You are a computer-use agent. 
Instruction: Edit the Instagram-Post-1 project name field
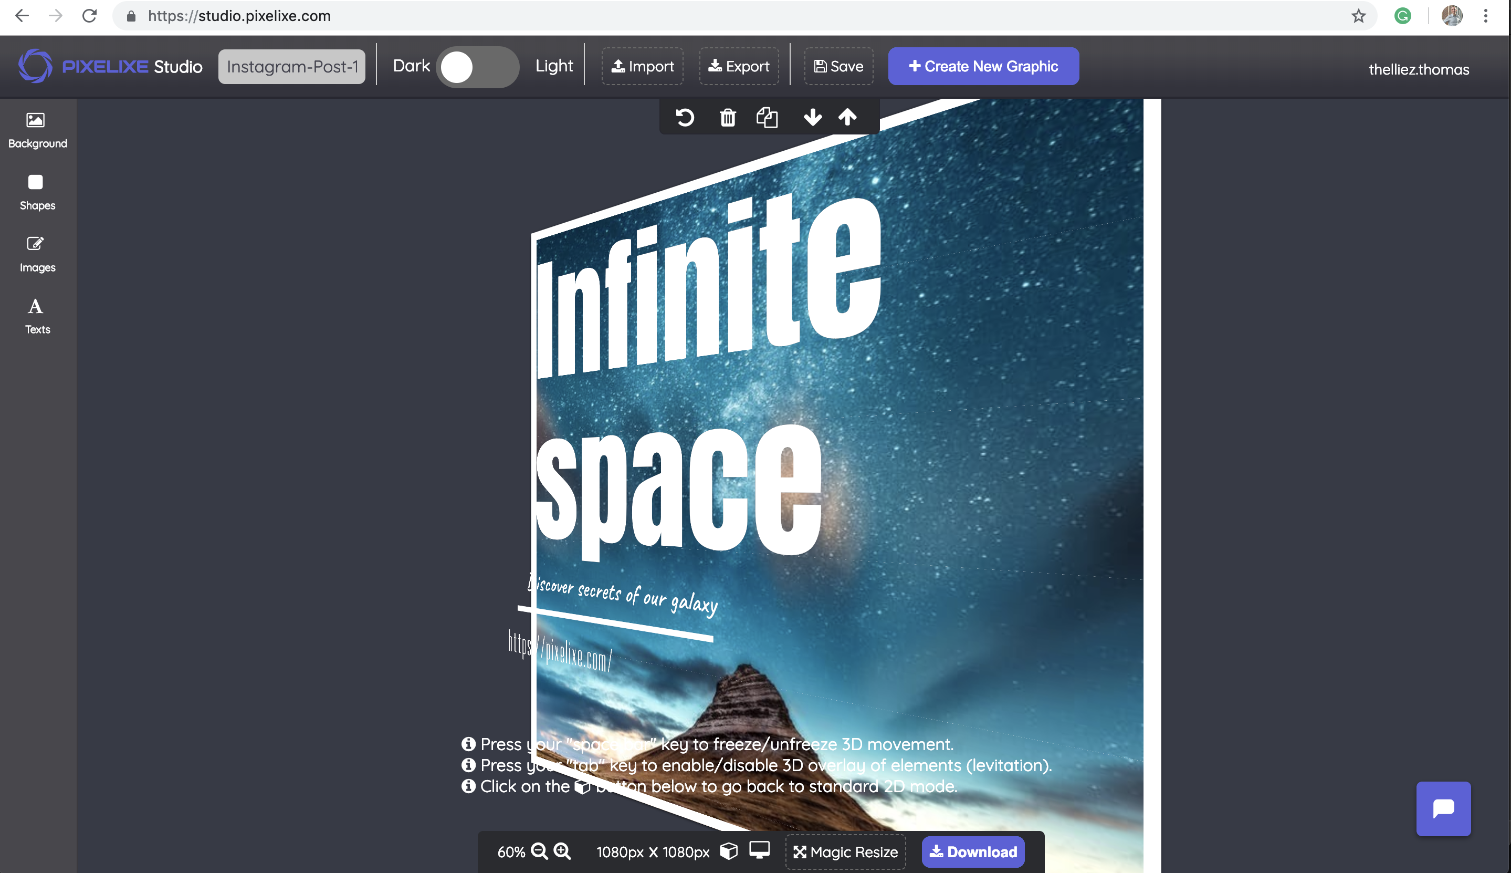point(292,67)
